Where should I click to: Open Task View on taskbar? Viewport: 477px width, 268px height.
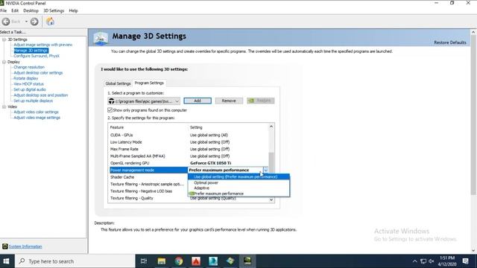144,261
